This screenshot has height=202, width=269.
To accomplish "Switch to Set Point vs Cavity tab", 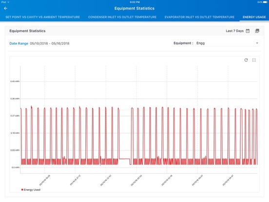I will [x=42, y=17].
